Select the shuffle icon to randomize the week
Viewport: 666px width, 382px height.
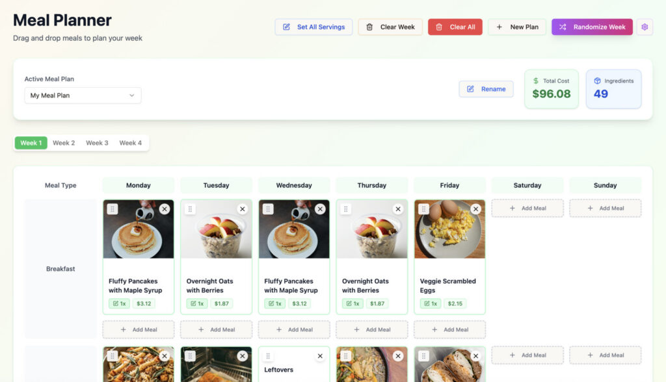pyautogui.click(x=563, y=27)
